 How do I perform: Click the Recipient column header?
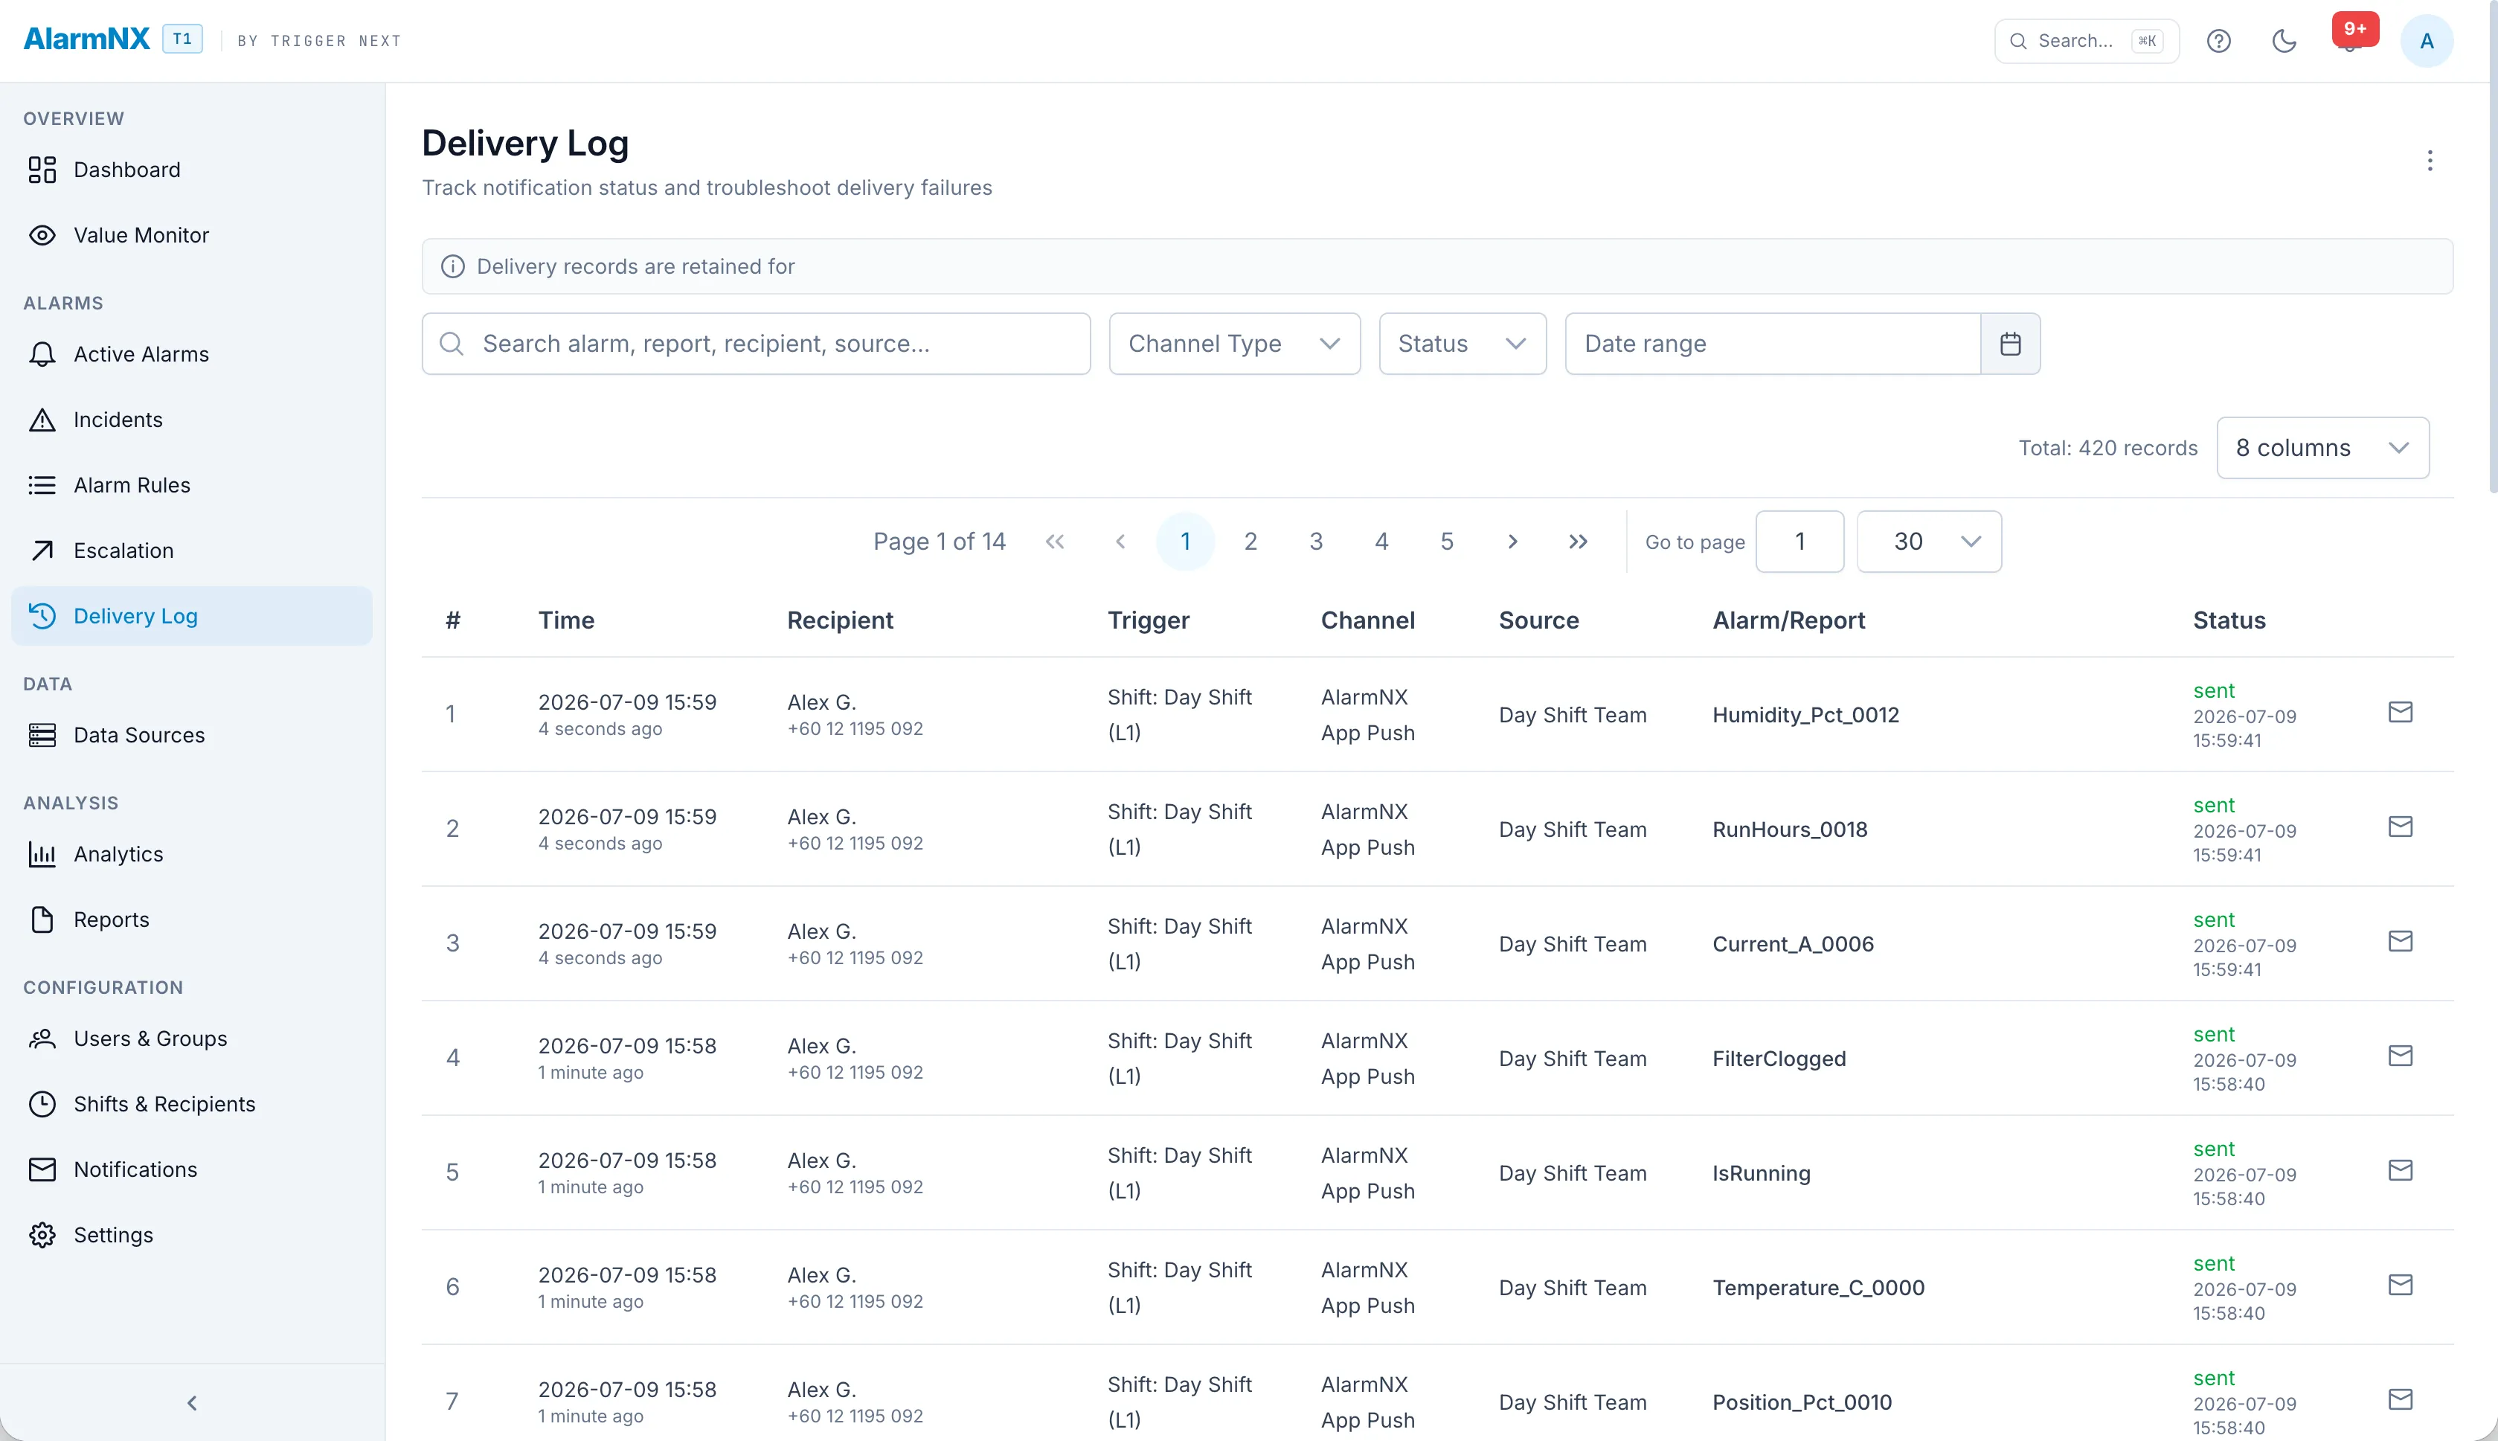840,620
